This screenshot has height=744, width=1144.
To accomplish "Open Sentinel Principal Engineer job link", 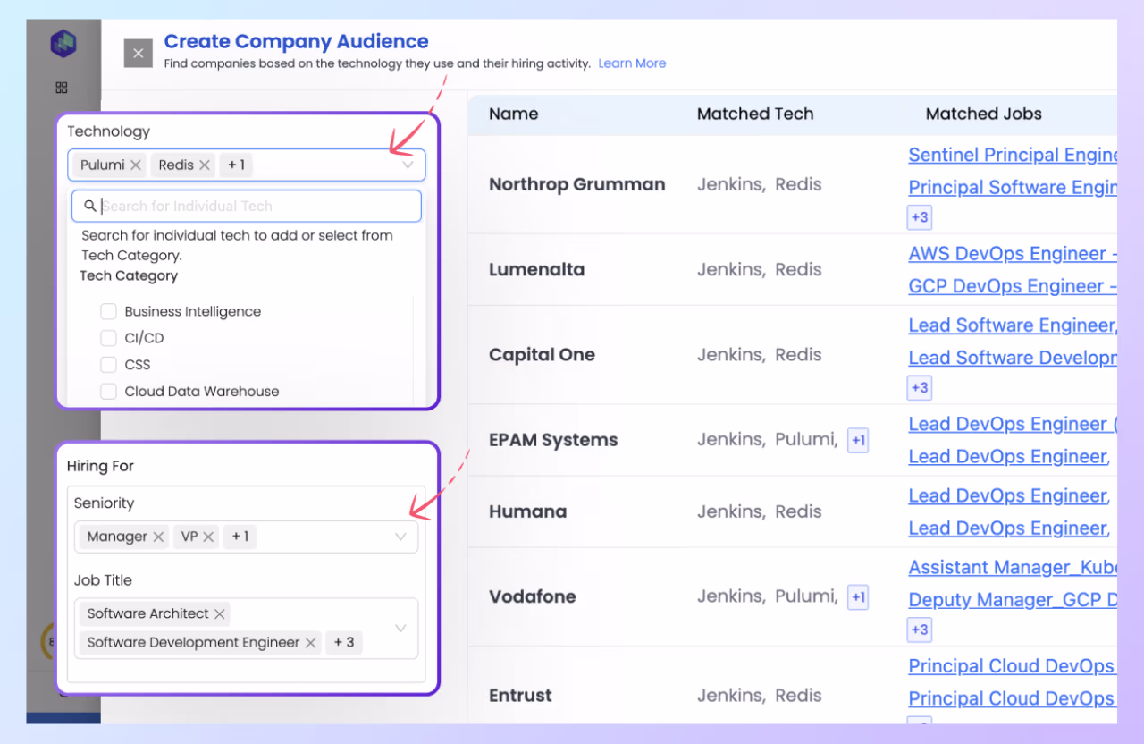I will click(x=1013, y=155).
